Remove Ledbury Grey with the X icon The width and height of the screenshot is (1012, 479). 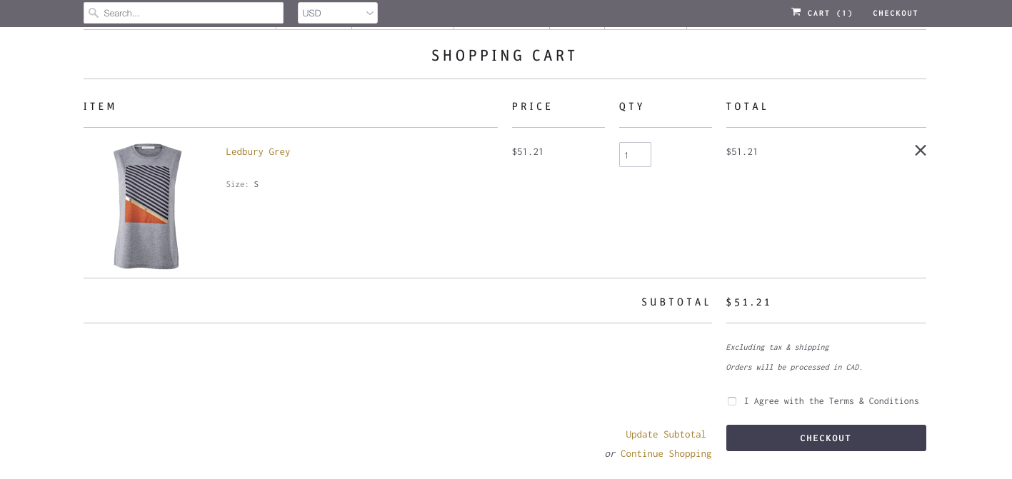920,151
